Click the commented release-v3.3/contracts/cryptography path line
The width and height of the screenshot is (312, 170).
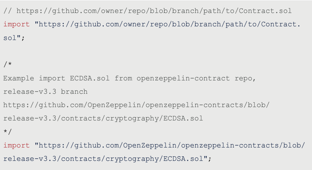[x=103, y=118]
